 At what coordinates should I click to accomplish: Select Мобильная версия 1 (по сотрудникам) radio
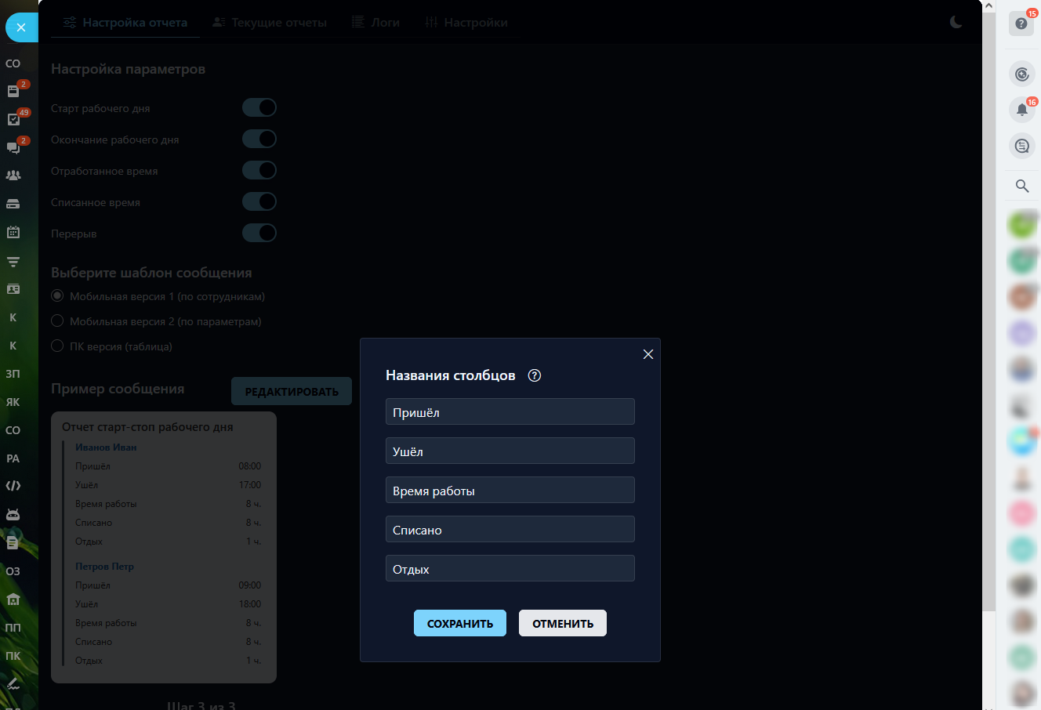tap(57, 296)
